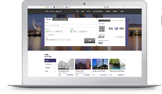This screenshot has height=94, width=162.
Task: Switch to the third search tab
Action: tap(64, 19)
